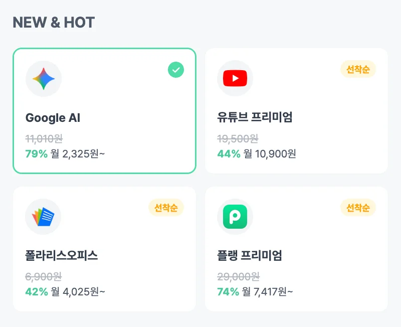Click the green Plan Premium P icon
This screenshot has height=327, width=401.
[235, 216]
